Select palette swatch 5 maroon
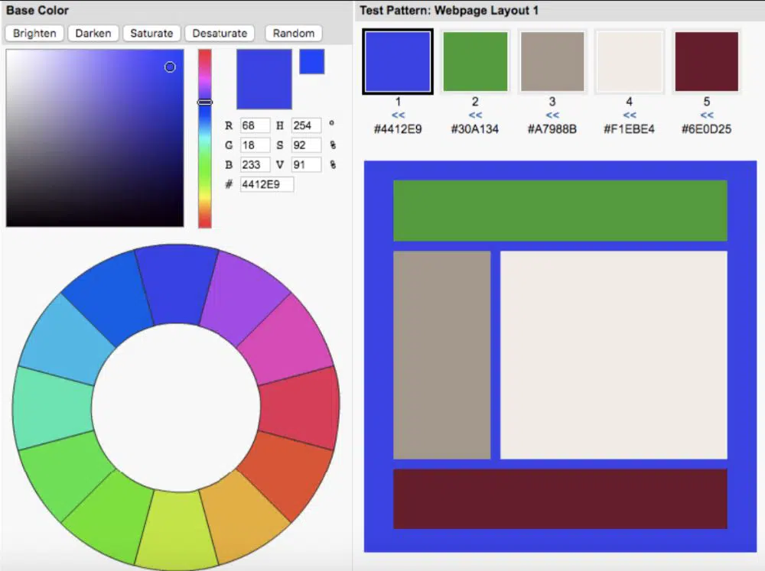 click(x=706, y=61)
